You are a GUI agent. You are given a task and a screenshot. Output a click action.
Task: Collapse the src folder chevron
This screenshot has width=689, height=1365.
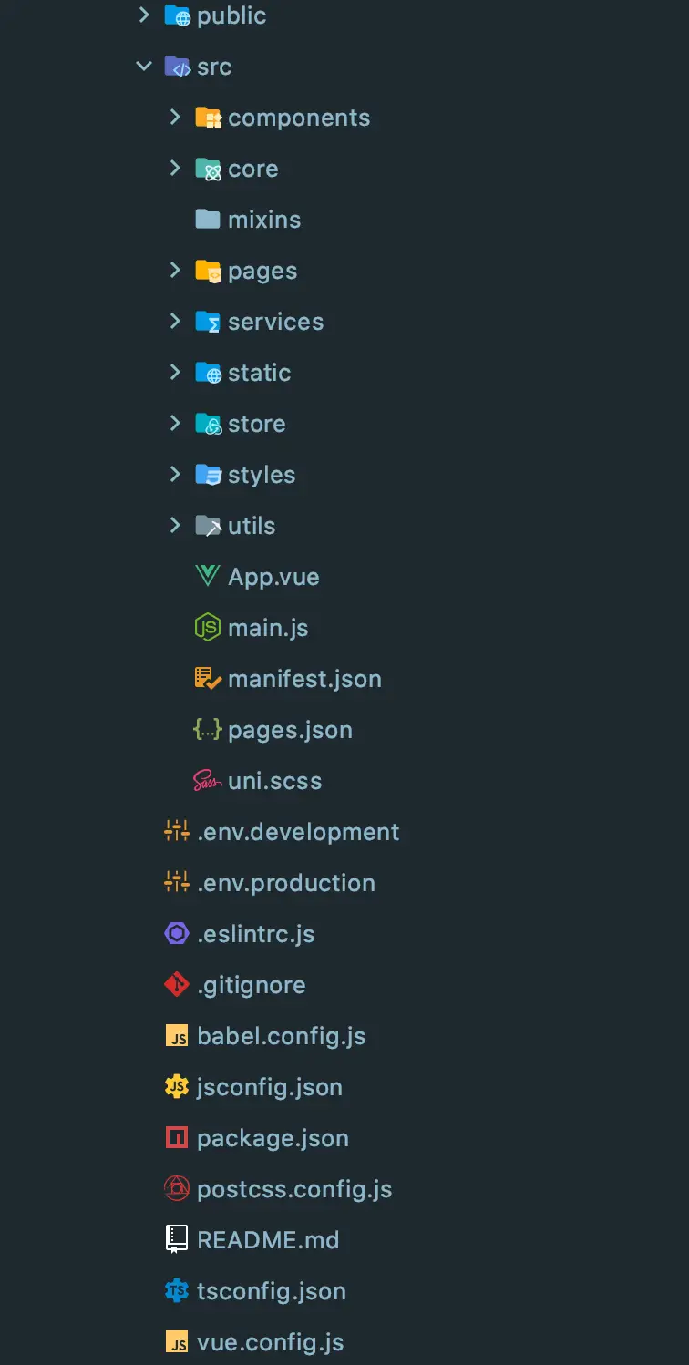[144, 67]
